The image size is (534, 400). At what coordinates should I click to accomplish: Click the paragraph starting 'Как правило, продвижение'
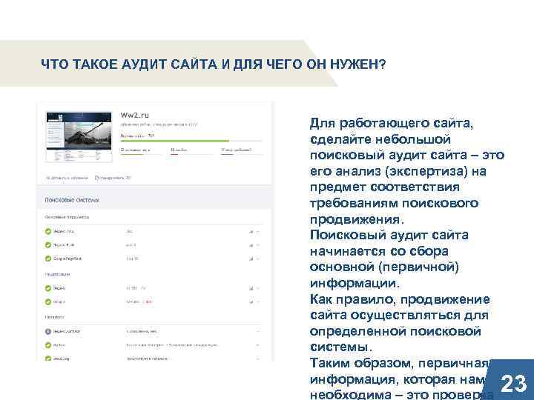pyautogui.click(x=400, y=324)
